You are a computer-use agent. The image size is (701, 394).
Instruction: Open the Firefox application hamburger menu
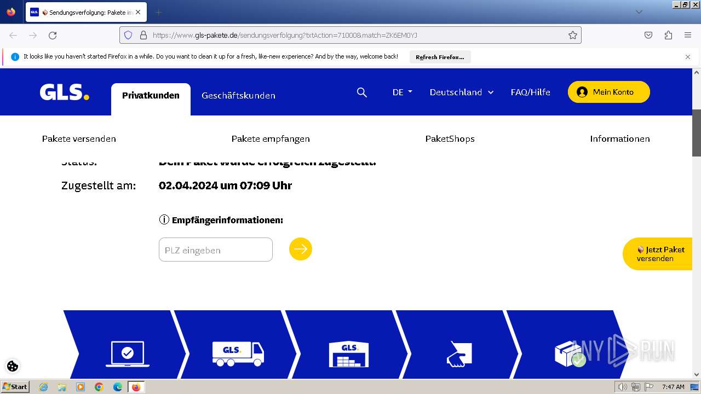tap(688, 35)
